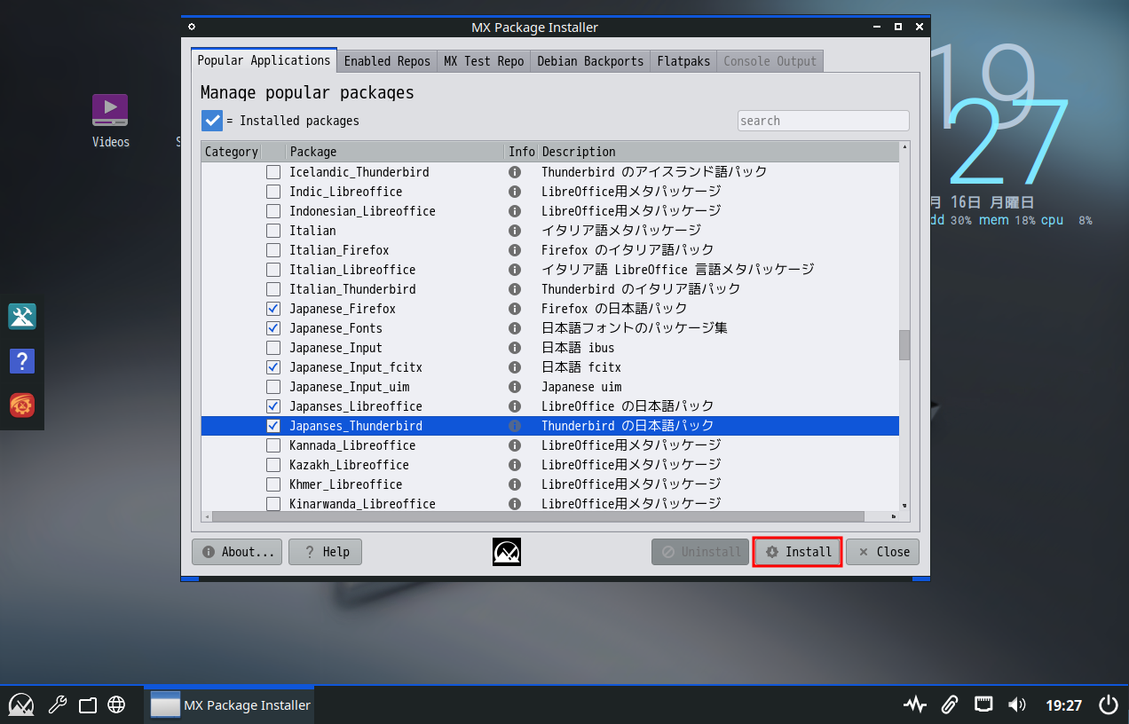
Task: Open info for Japanese_Input_fcitx
Action: [x=514, y=367]
